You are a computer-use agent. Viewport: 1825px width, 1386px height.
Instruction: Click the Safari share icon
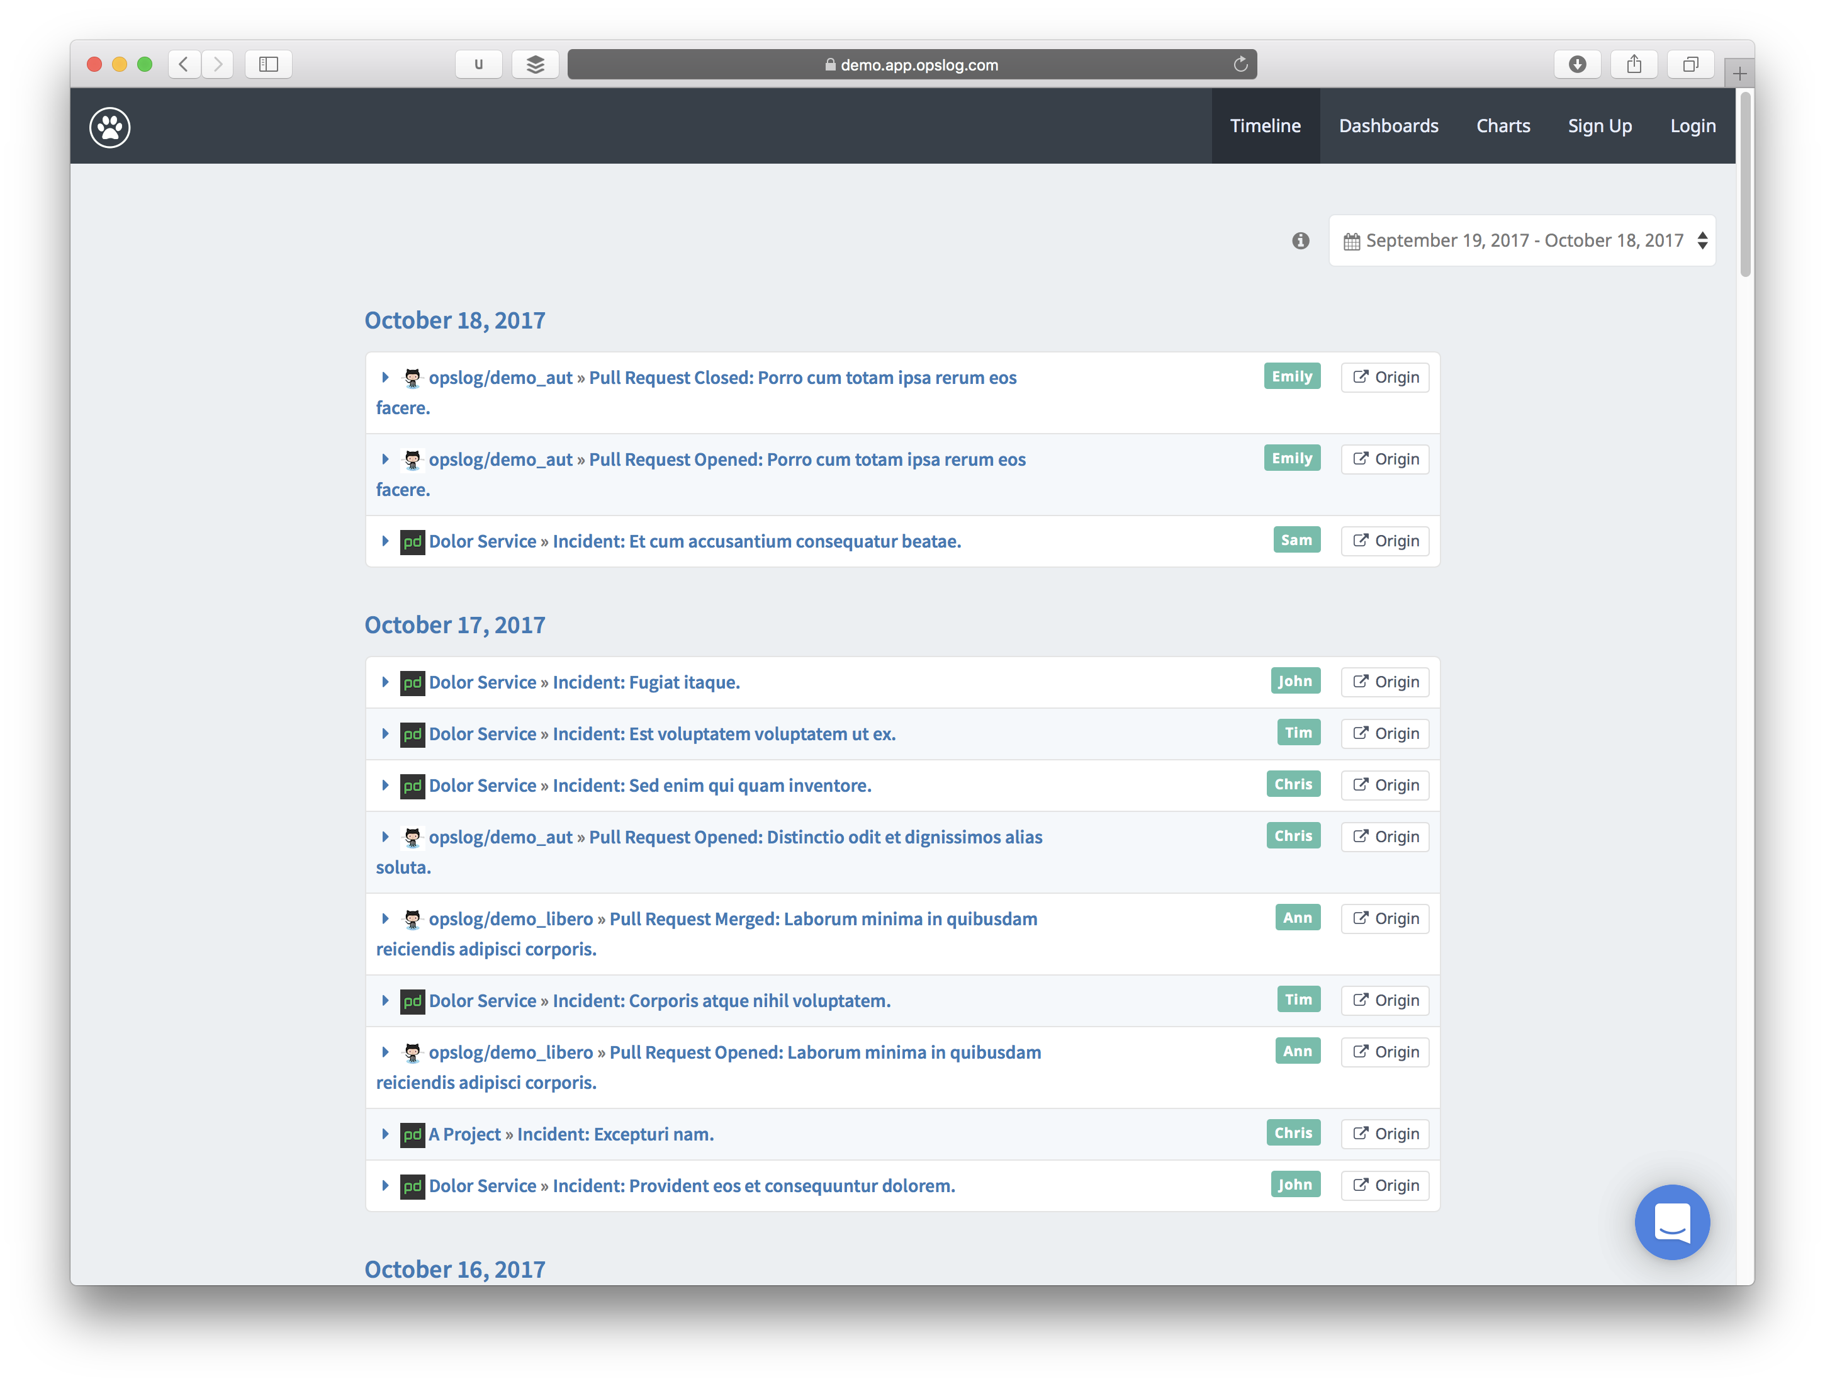1634,64
